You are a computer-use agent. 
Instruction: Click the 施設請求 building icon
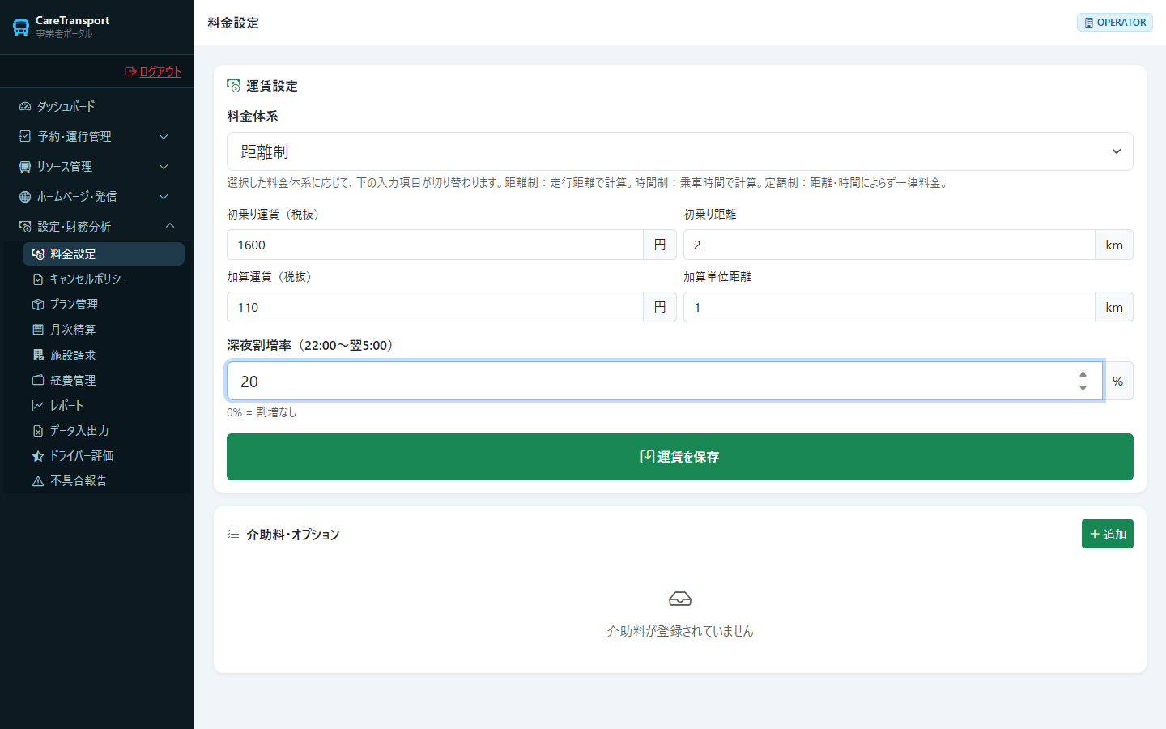click(38, 355)
